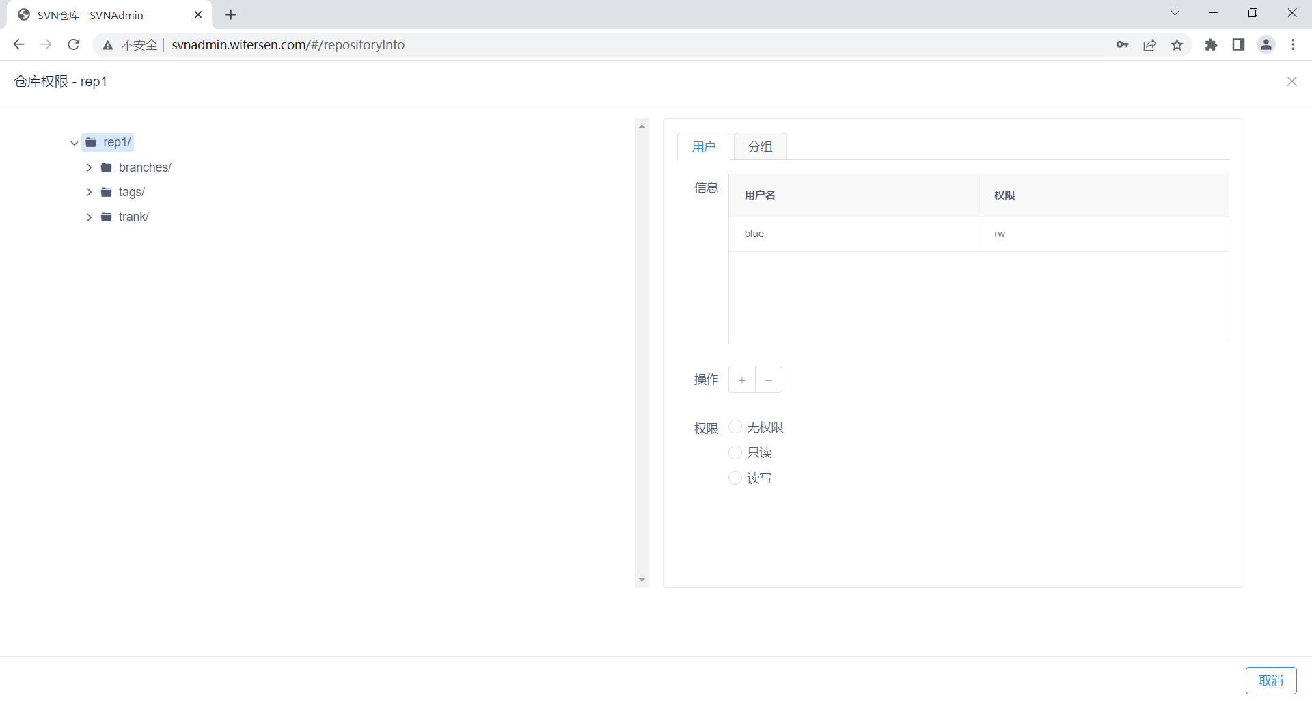Expand the branches/ folder
The image size is (1312, 704).
point(90,167)
